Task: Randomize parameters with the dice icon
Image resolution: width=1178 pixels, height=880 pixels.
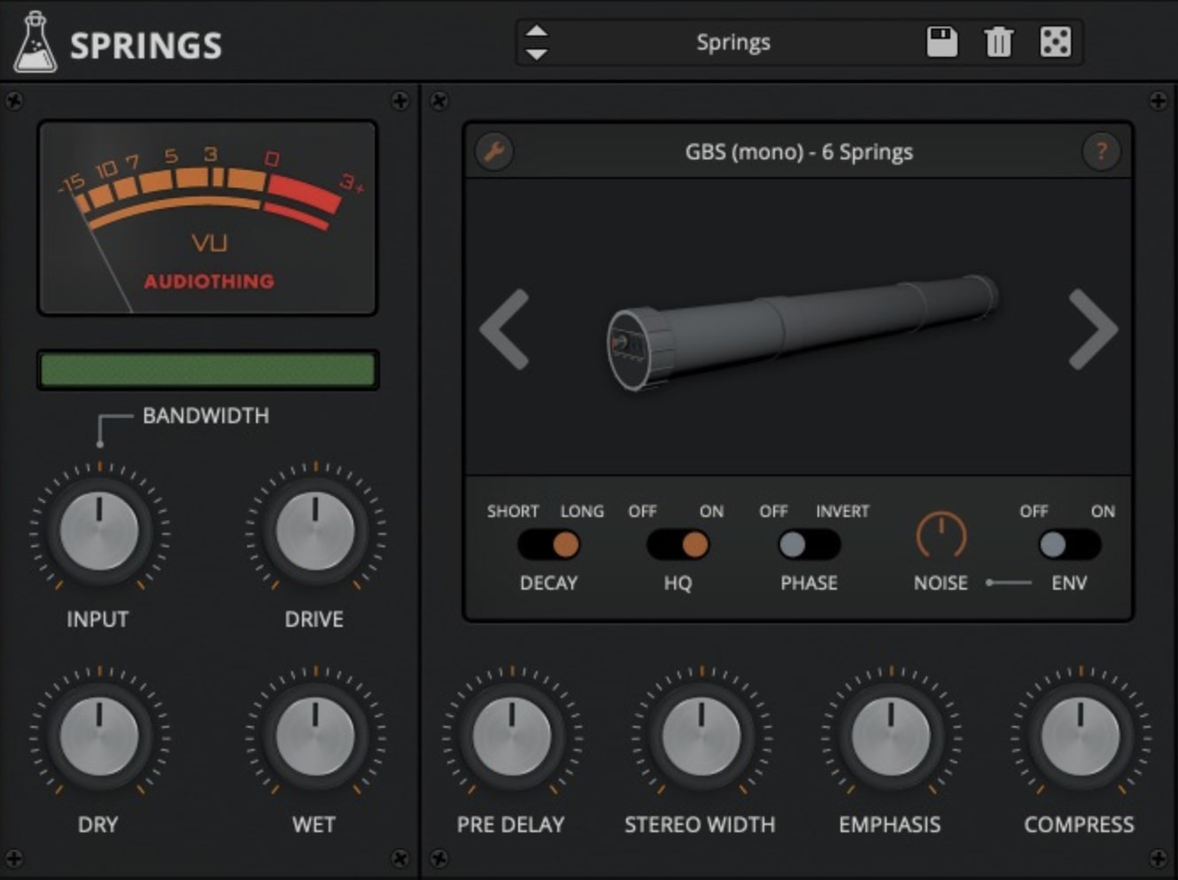Action: click(1055, 42)
